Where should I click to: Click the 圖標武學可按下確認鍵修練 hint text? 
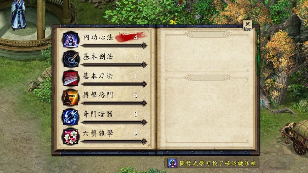[218, 163]
